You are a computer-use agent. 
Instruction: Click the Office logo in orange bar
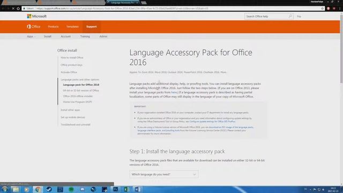(33, 26)
